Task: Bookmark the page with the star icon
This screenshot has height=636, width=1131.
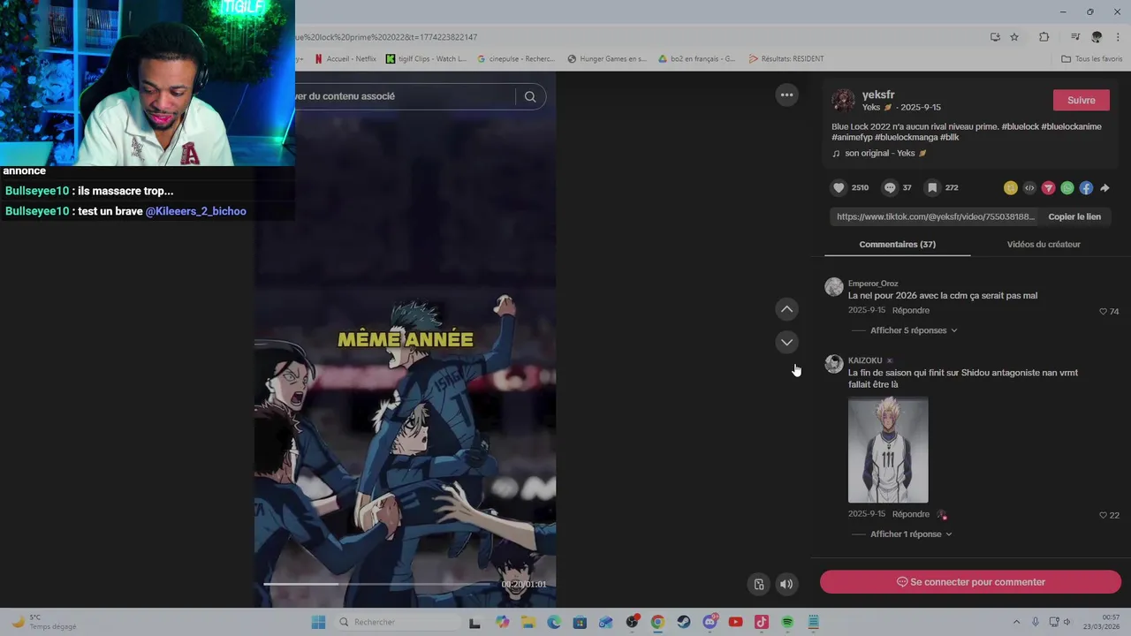Action: tap(1014, 37)
